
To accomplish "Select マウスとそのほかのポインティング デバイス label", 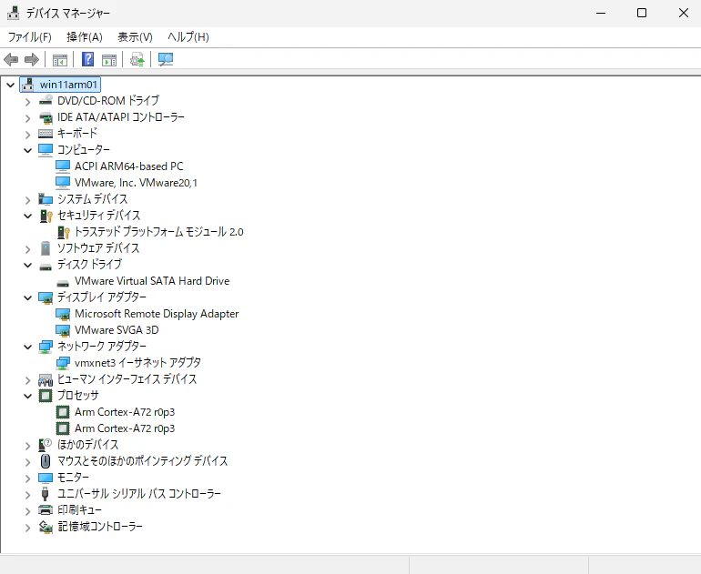I will [x=142, y=461].
